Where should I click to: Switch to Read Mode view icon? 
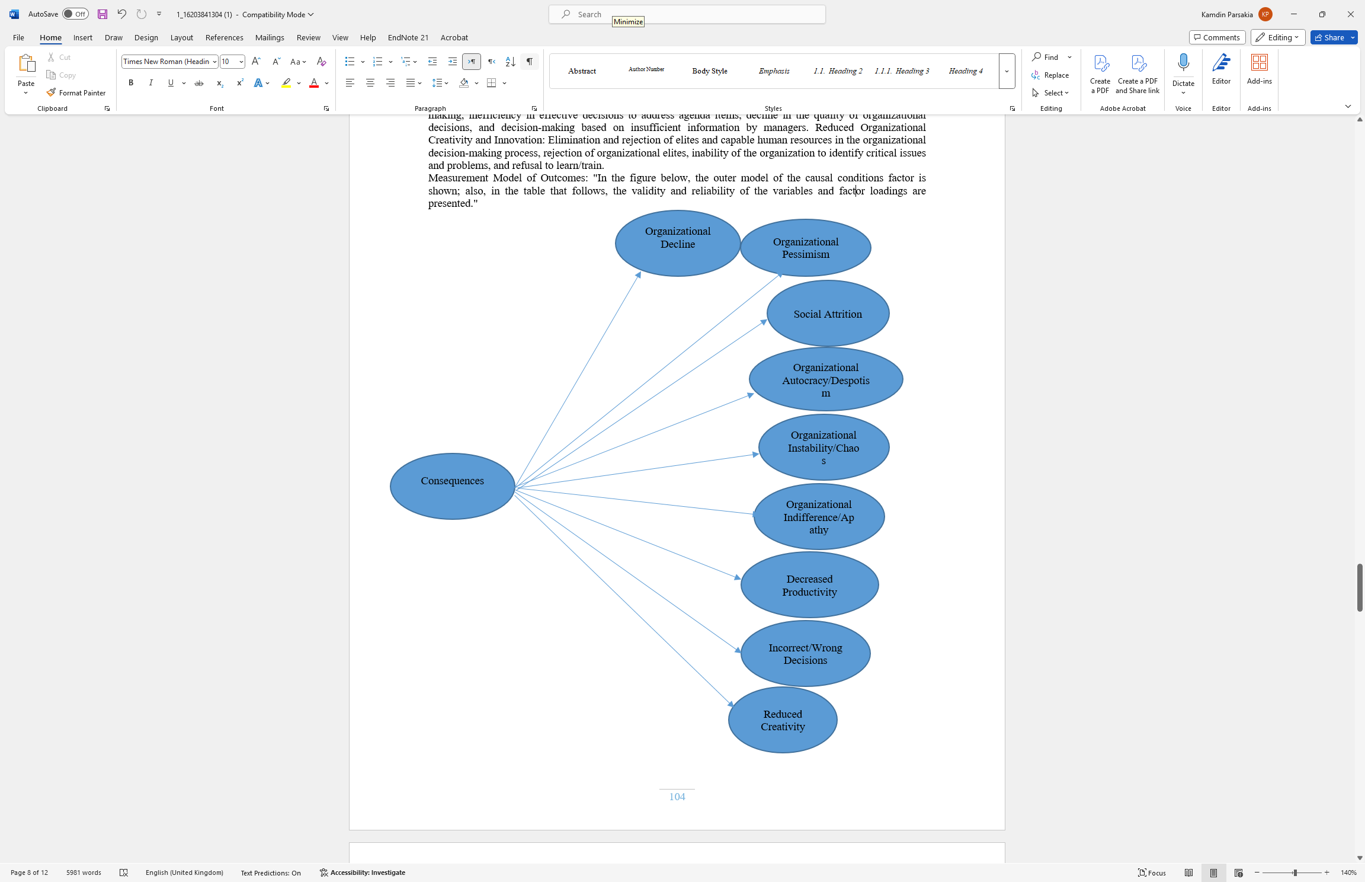(1188, 873)
